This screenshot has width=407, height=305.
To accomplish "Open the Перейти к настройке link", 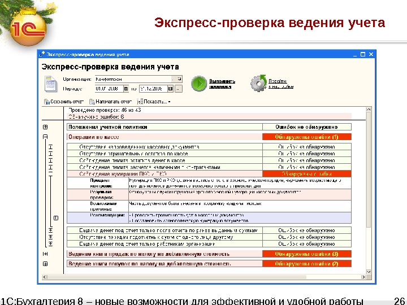I will tap(281, 84).
